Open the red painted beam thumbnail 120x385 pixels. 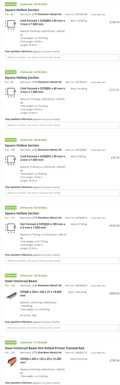point(11,363)
